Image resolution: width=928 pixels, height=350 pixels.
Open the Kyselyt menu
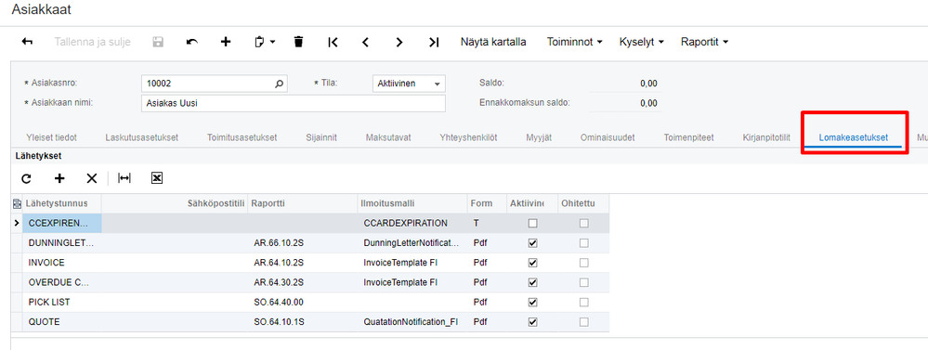[642, 42]
